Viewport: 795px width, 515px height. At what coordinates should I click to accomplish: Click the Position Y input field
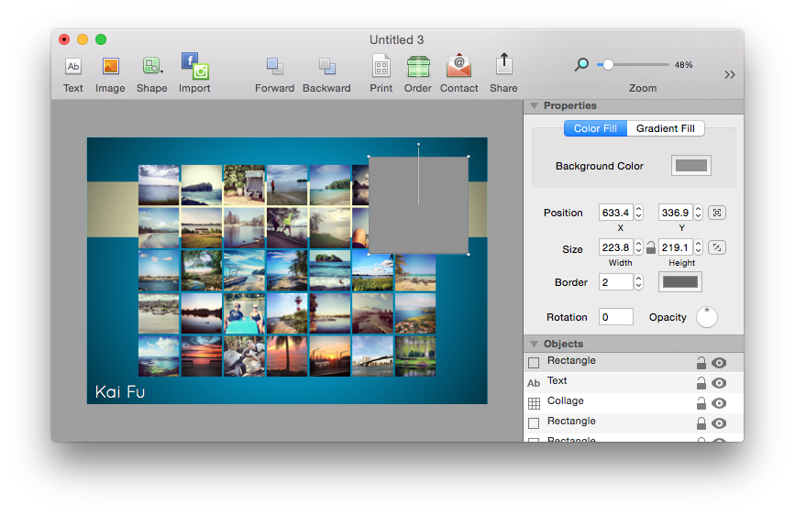[x=676, y=213]
